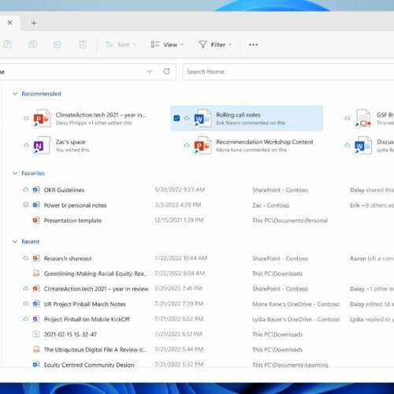Click the Share icon in toolbar

(58, 44)
